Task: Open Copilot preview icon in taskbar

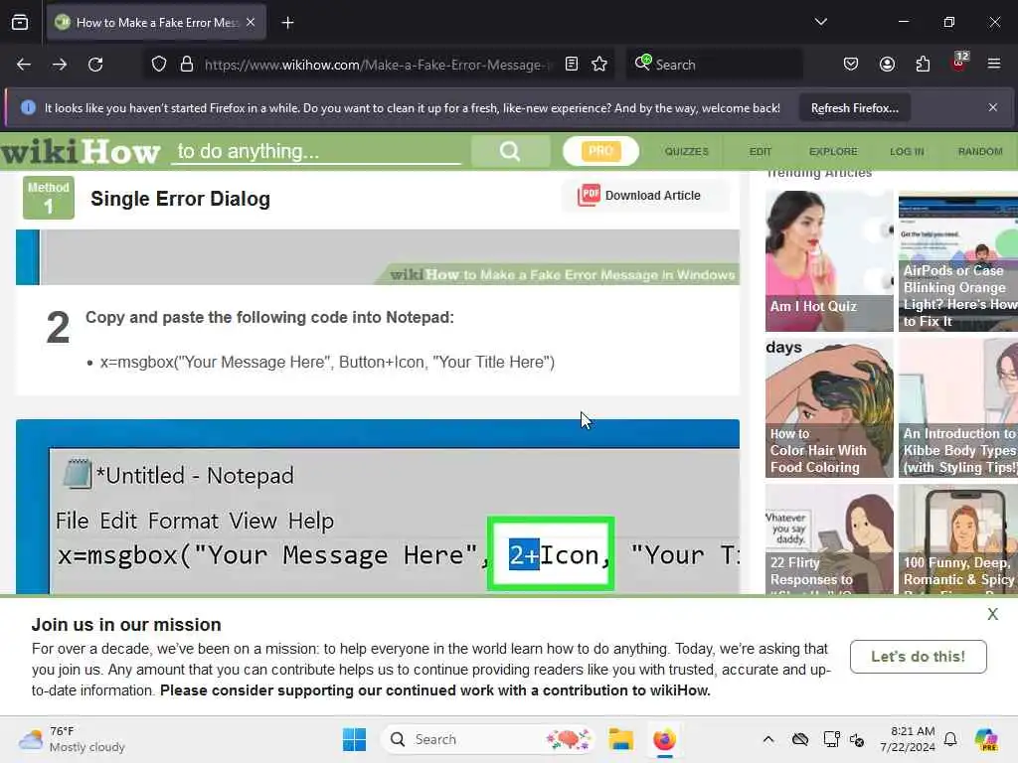Action: pos(986,739)
